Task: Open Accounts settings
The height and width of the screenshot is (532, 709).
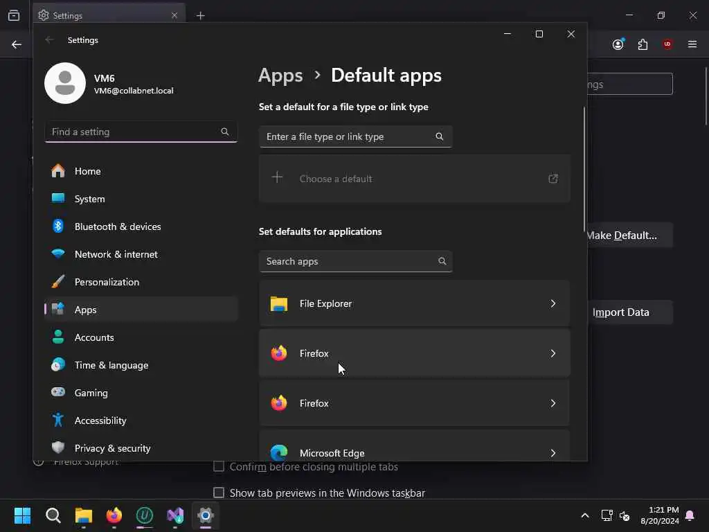Action: pyautogui.click(x=141, y=337)
